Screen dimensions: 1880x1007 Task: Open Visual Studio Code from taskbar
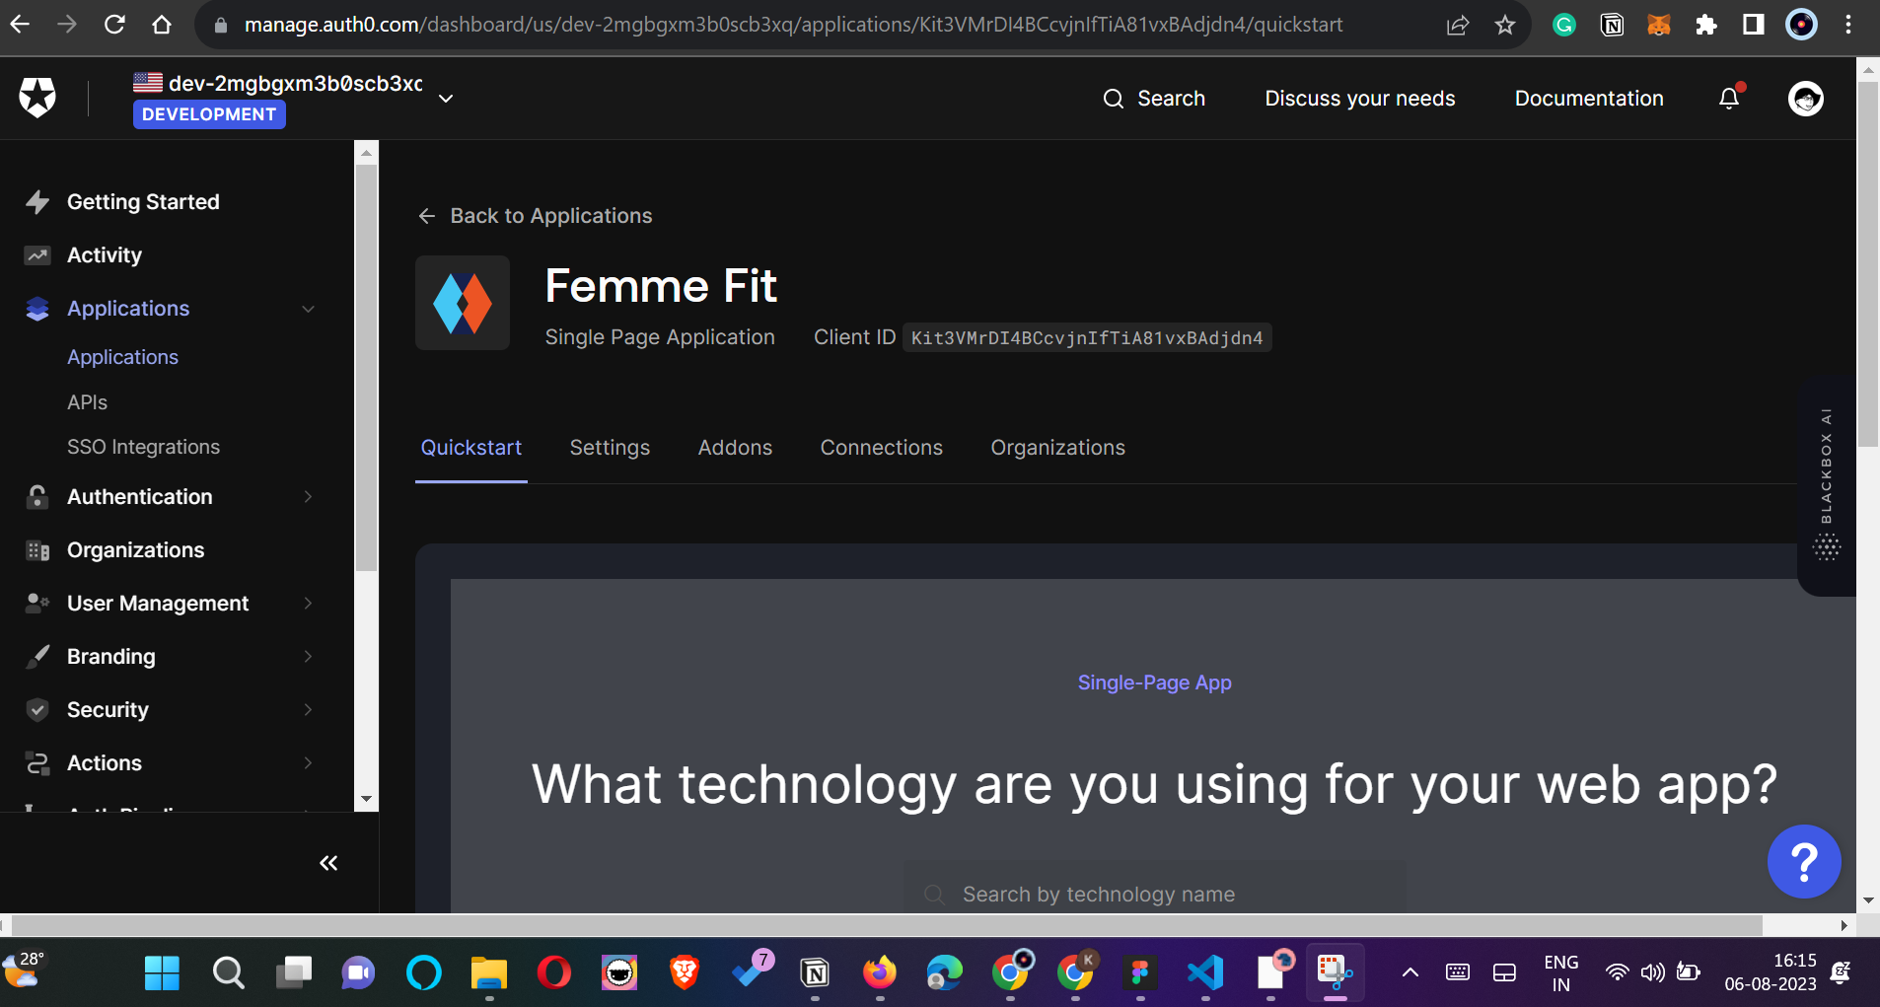pos(1205,973)
